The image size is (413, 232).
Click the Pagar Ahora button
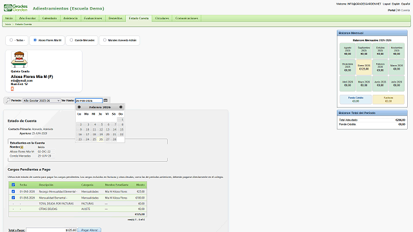pyautogui.click(x=90, y=230)
